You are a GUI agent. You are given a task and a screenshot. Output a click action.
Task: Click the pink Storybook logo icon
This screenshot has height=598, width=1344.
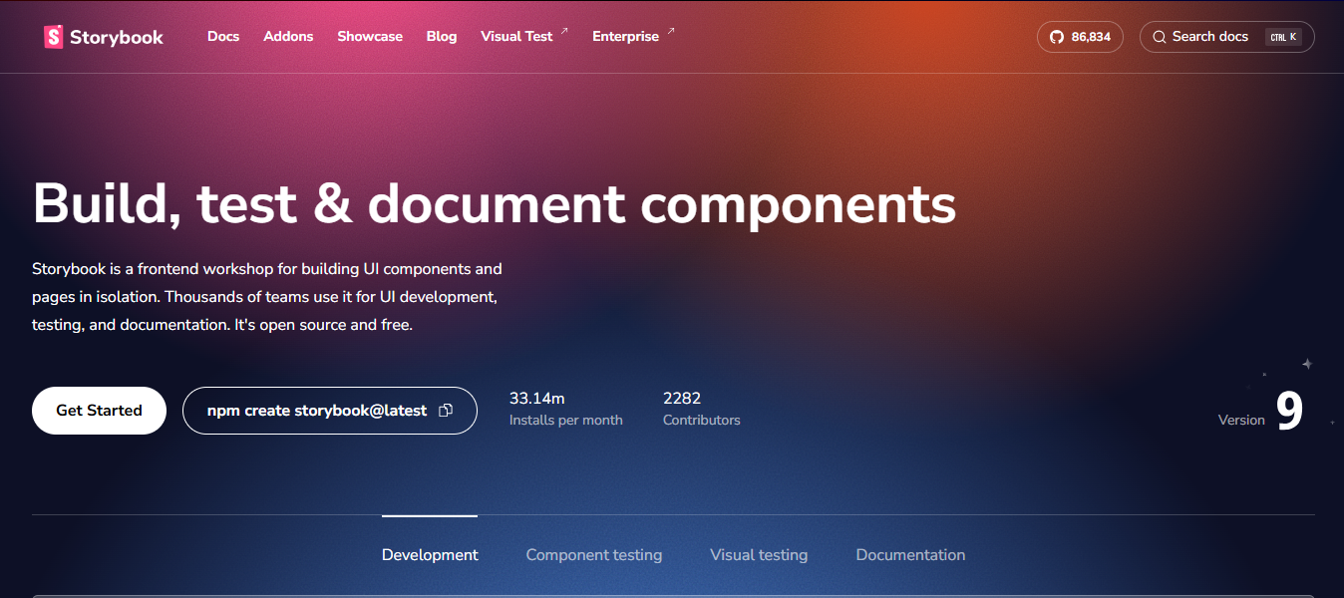(53, 37)
